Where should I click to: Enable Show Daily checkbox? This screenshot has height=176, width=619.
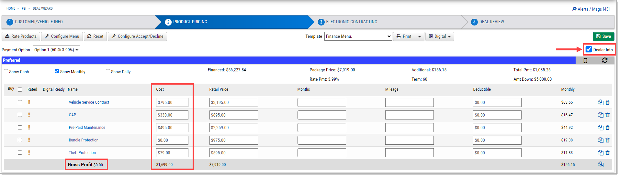point(108,71)
